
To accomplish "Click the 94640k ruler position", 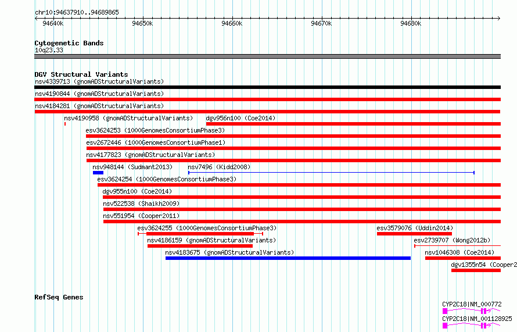I will click(x=53, y=23).
